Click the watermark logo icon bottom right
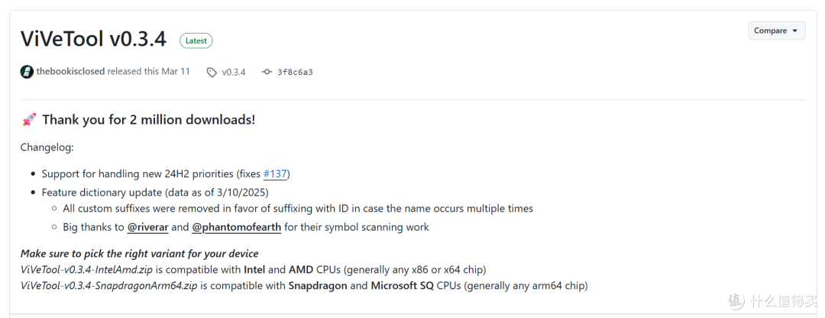Image resolution: width=825 pixels, height=318 pixels. [736, 300]
